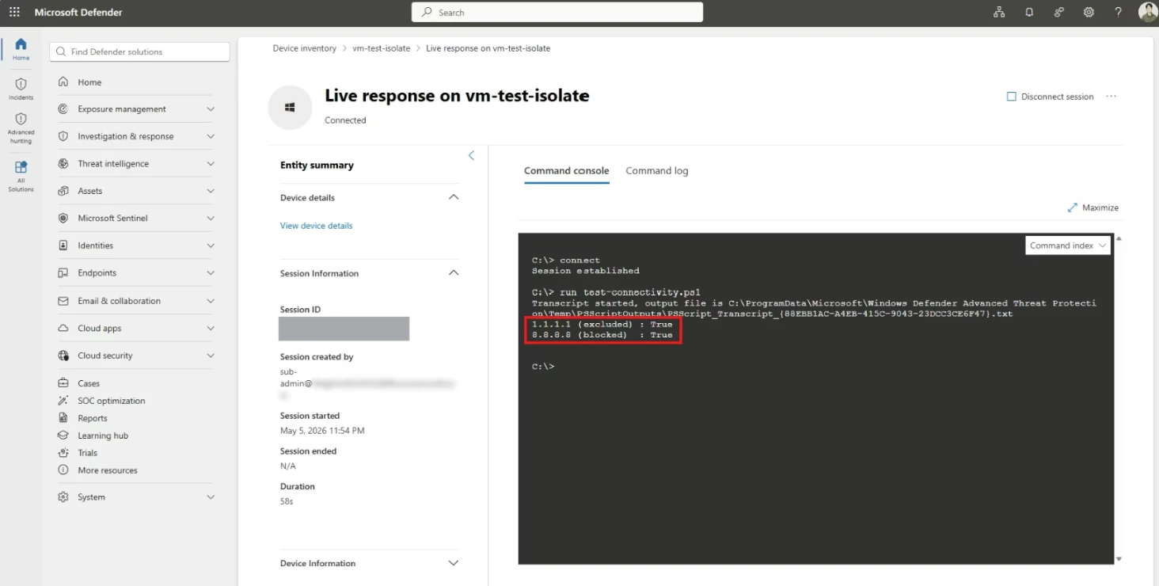The height and width of the screenshot is (586, 1159).
Task: Open the community people icon in the top bar
Action: (x=1059, y=12)
